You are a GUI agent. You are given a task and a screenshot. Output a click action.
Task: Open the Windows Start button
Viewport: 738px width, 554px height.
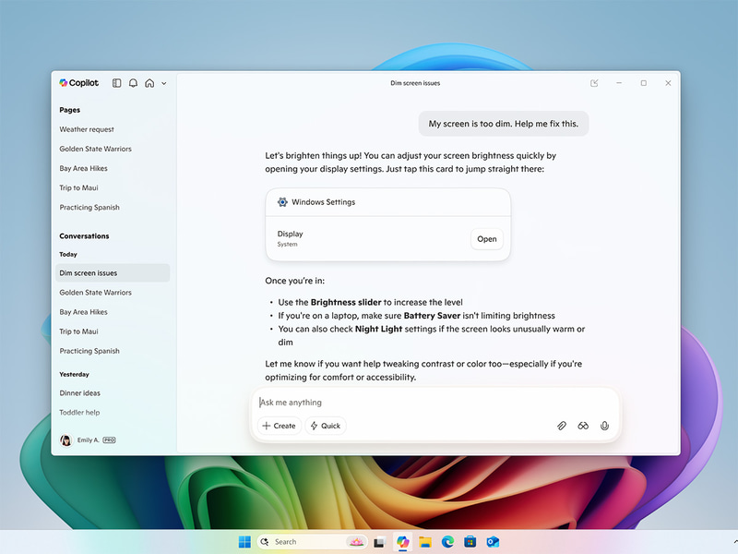[244, 542]
